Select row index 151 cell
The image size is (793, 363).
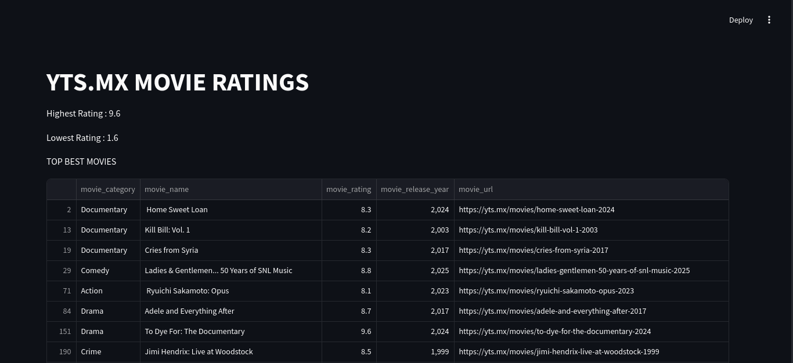[x=62, y=332]
